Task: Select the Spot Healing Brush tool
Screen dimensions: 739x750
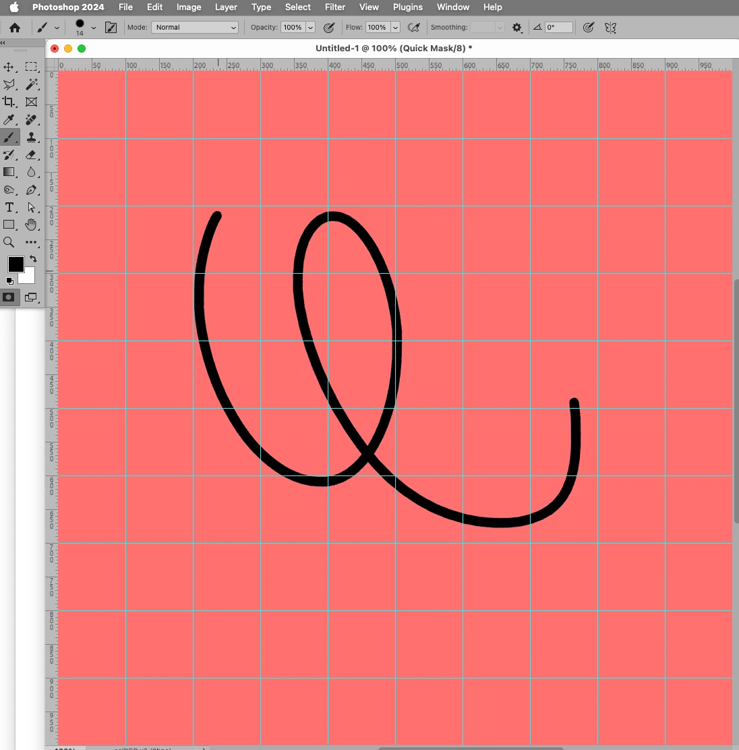Action: (31, 119)
